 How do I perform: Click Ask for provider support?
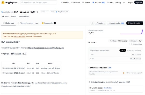(132, 73)
